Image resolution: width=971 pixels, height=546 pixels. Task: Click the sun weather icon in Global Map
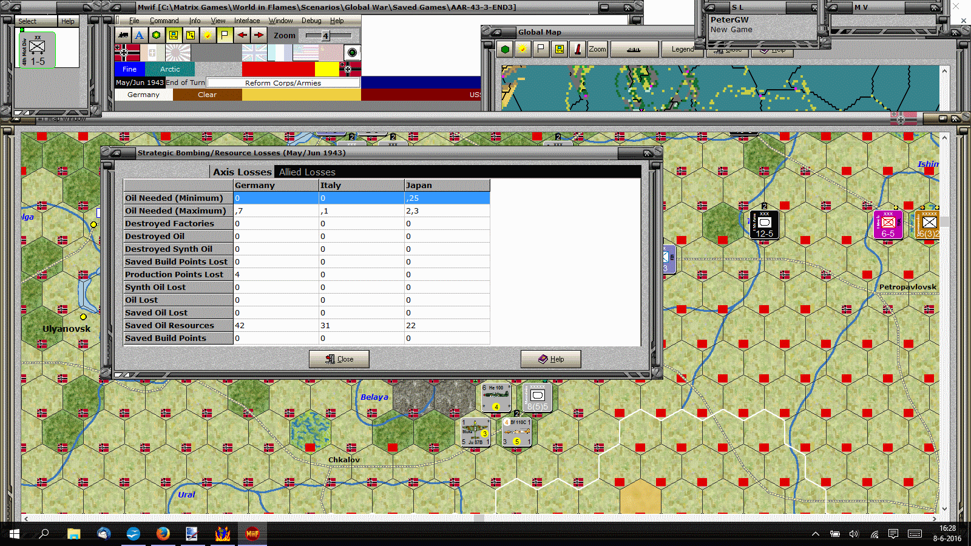coord(522,49)
